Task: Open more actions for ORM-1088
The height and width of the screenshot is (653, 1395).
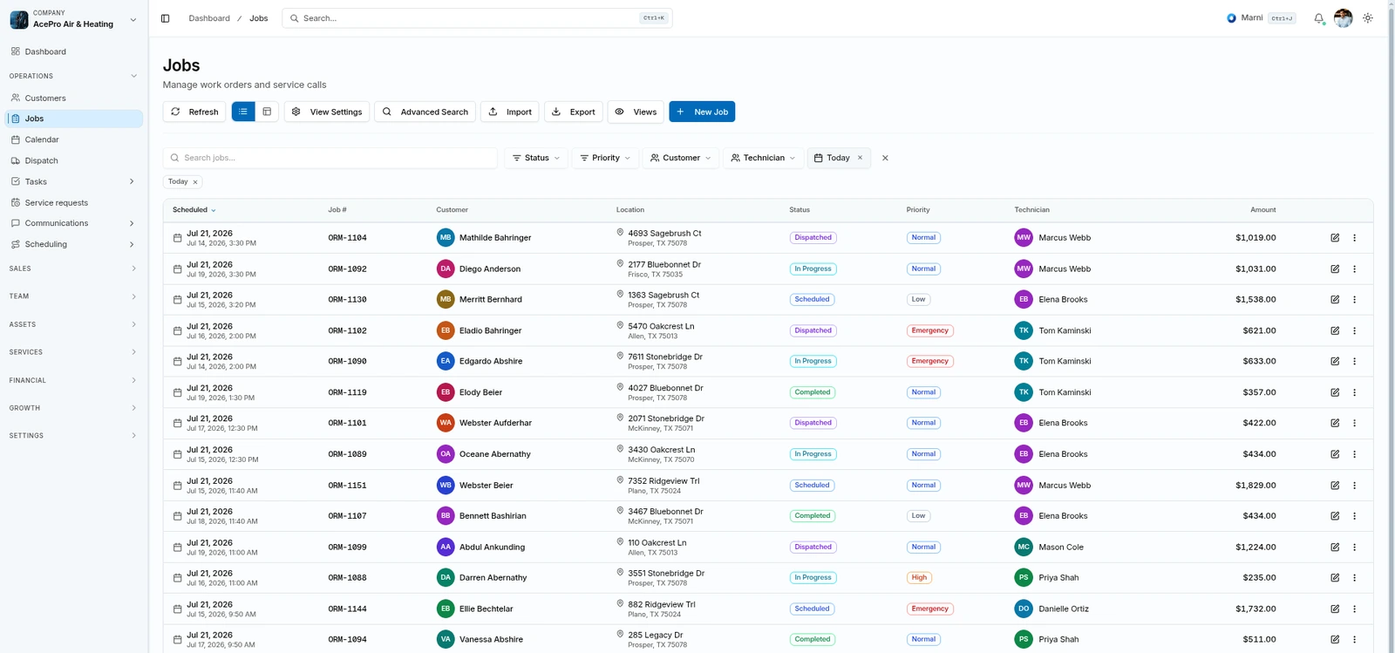Action: 1355,578
